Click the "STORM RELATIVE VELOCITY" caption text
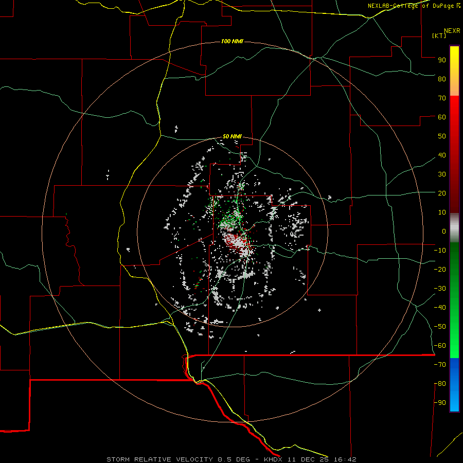 coord(160,459)
